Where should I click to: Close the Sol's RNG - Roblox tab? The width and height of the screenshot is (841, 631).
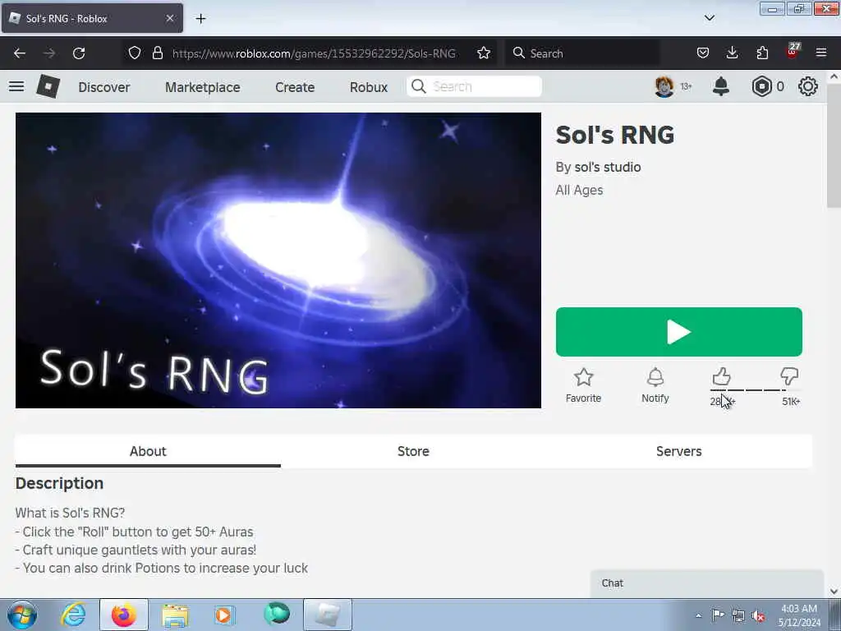170,18
